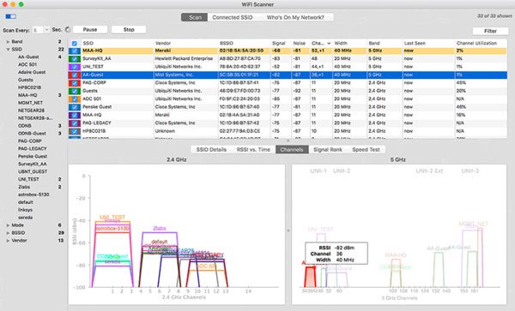
Task: Click the Zlabs curve in 2.4 GHz chart
Action: coord(160,233)
